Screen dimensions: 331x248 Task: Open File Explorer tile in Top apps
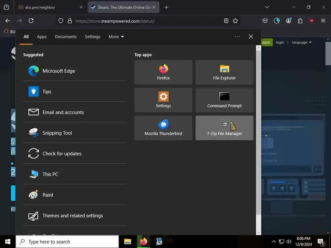(224, 72)
